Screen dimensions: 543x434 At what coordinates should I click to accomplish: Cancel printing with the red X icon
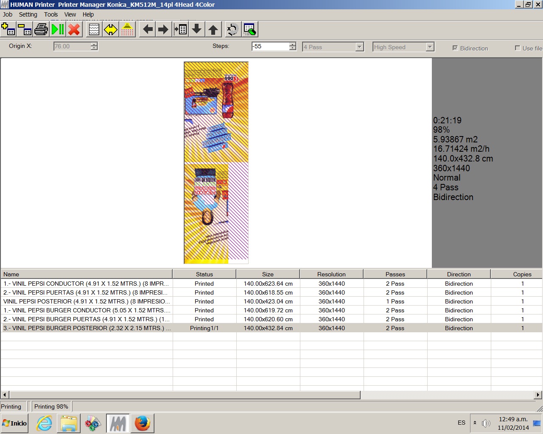coord(74,30)
